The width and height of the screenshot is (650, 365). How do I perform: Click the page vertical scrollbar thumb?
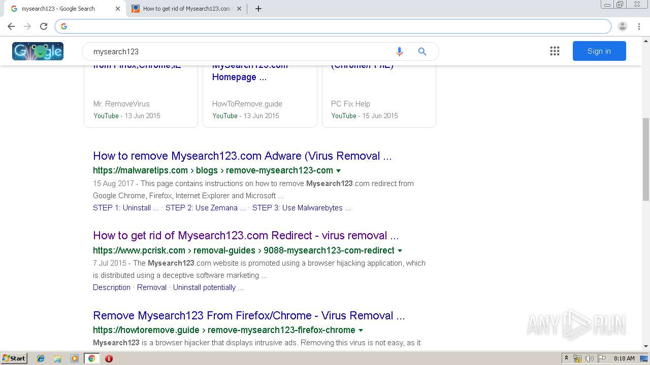(646, 159)
